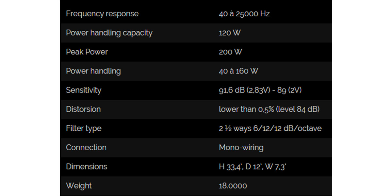The height and width of the screenshot is (196, 392).
Task: Select the 200 W value
Action: point(230,52)
